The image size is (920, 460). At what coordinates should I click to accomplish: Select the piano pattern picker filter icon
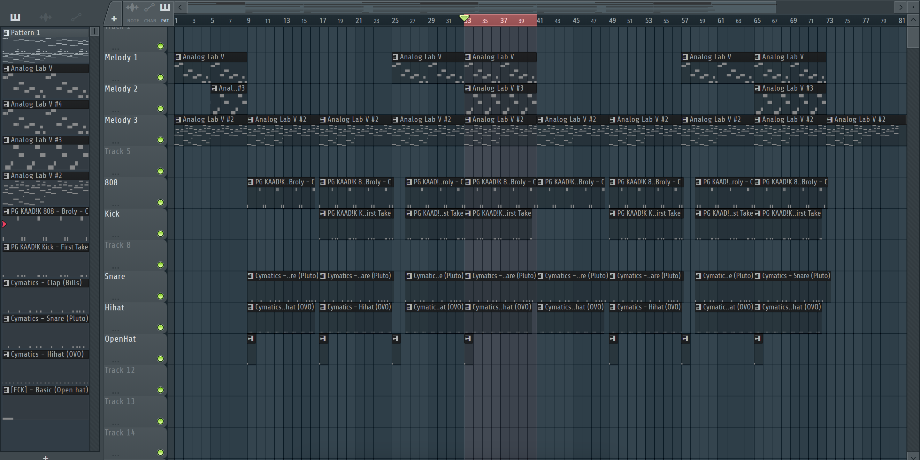tap(15, 17)
